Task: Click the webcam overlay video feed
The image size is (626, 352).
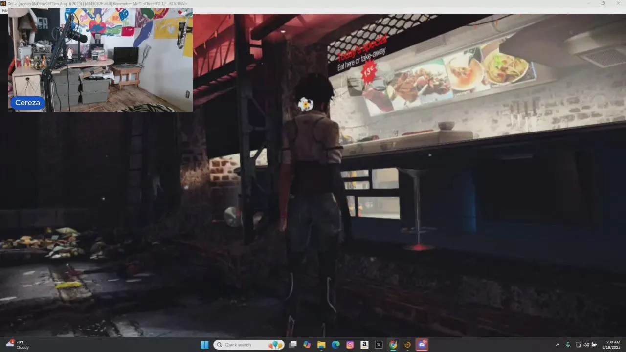Action: coord(100,60)
